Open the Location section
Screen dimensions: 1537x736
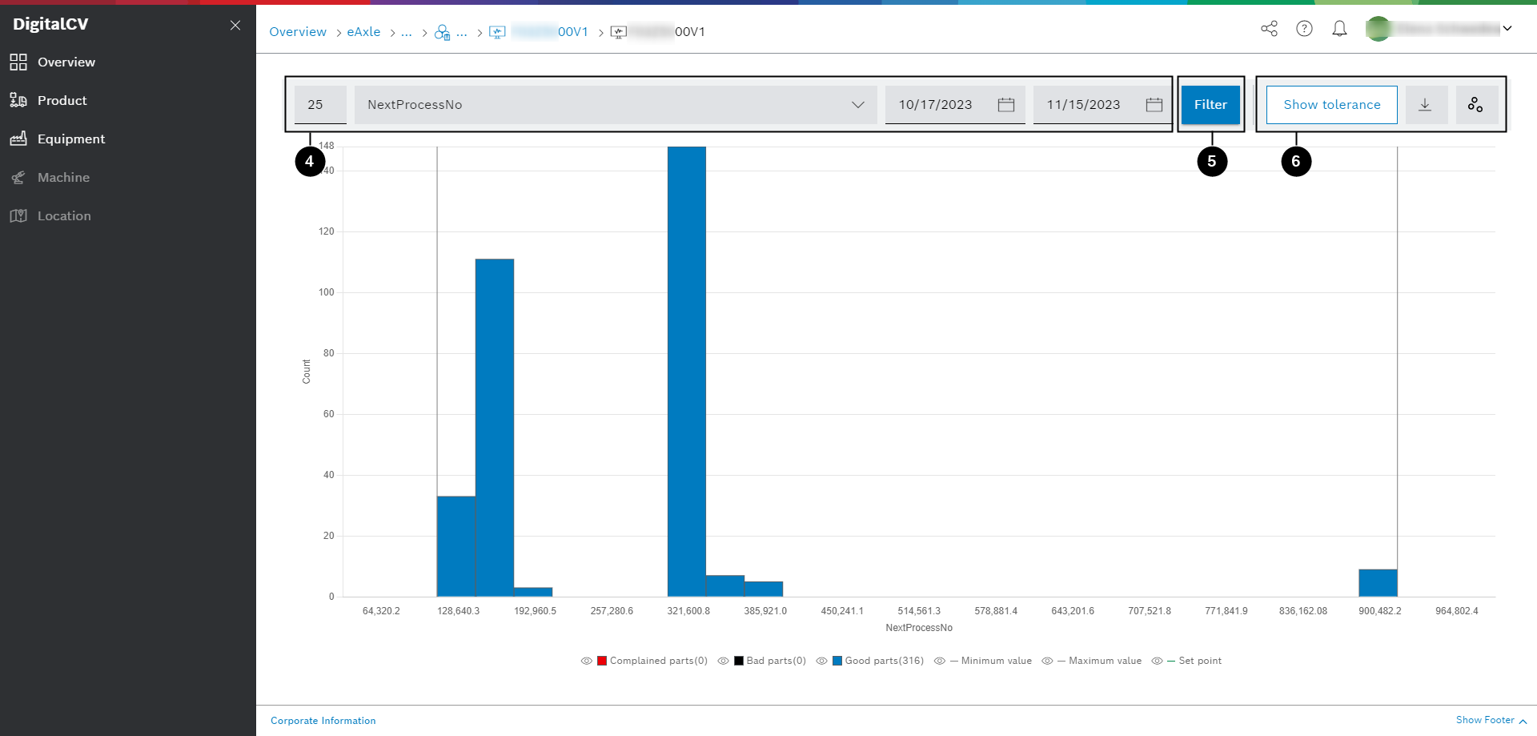[x=64, y=215]
